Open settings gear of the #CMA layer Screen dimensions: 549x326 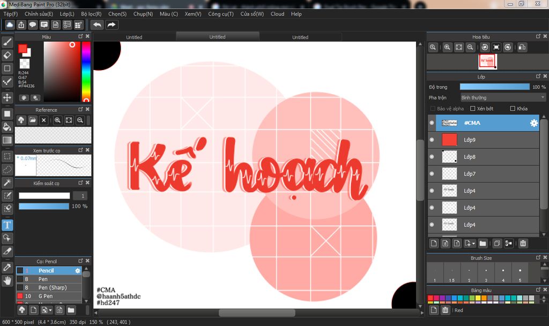click(x=533, y=123)
